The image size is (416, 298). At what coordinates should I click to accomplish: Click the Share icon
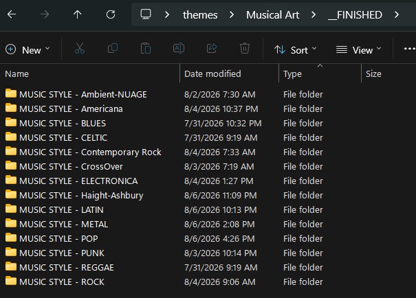(x=212, y=49)
